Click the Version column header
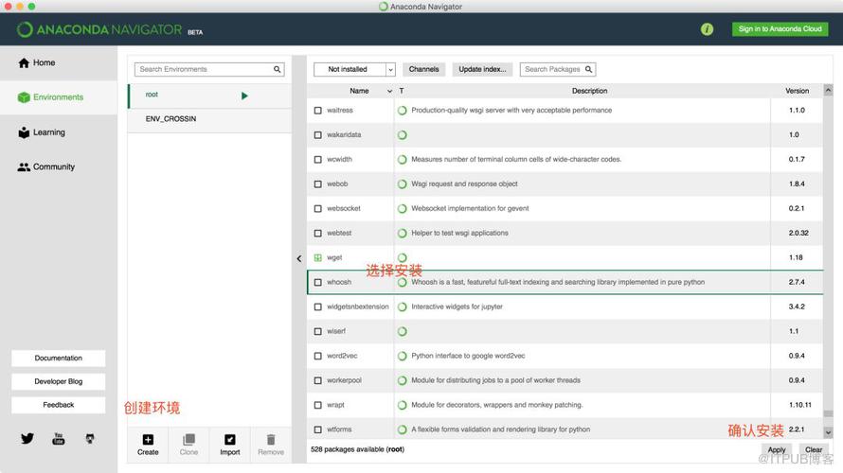 click(797, 91)
